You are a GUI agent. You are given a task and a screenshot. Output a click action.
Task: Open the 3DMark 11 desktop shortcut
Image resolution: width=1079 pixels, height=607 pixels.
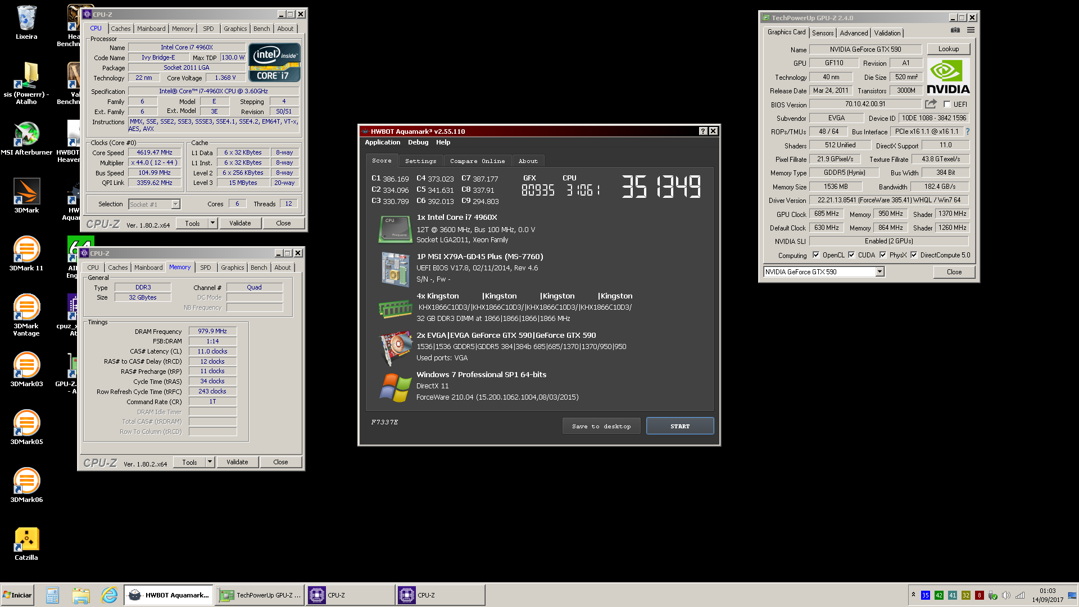(26, 253)
